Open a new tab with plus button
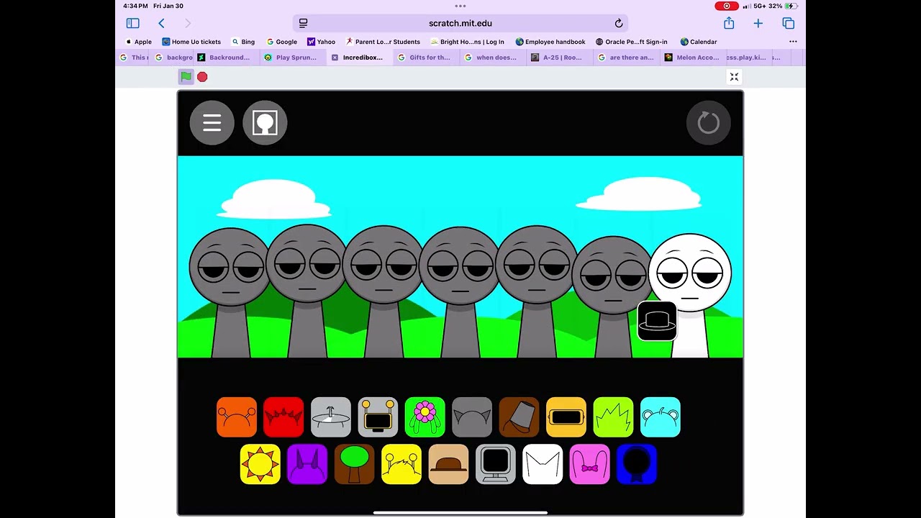The image size is (921, 518). (x=758, y=24)
